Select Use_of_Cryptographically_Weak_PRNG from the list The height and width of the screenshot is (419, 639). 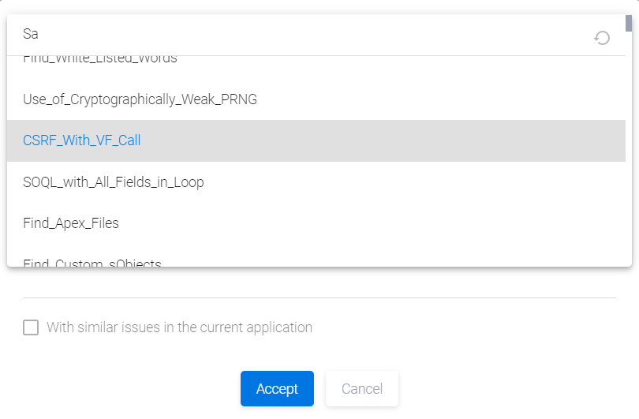click(x=140, y=99)
